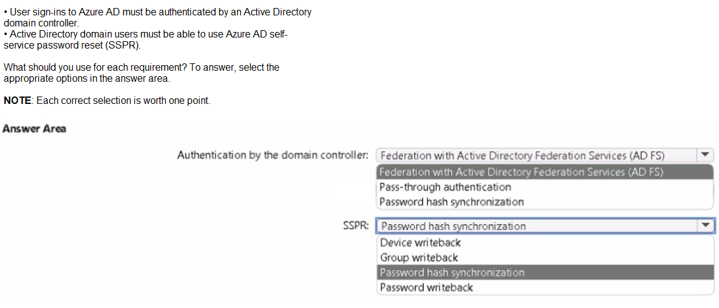Click the worth one point sentence

tap(123, 101)
